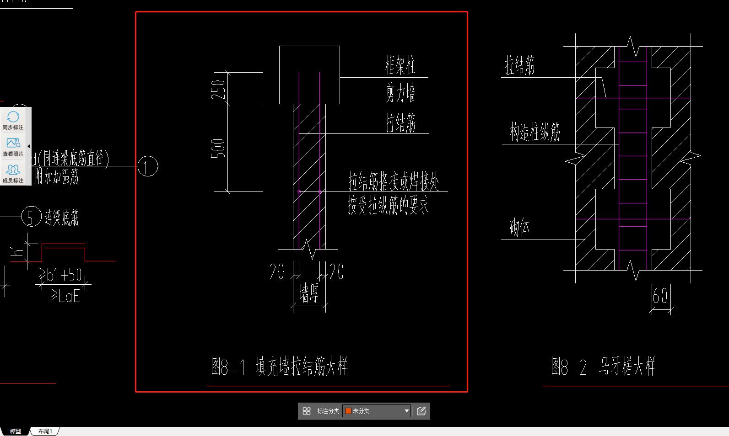The height and width of the screenshot is (436, 729).
Task: Click the 墙厚 dimension label
Action: coord(309,292)
